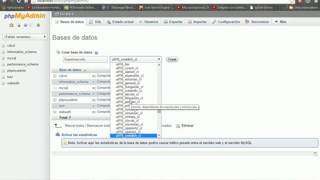Click Marcar todos link

click(x=74, y=125)
